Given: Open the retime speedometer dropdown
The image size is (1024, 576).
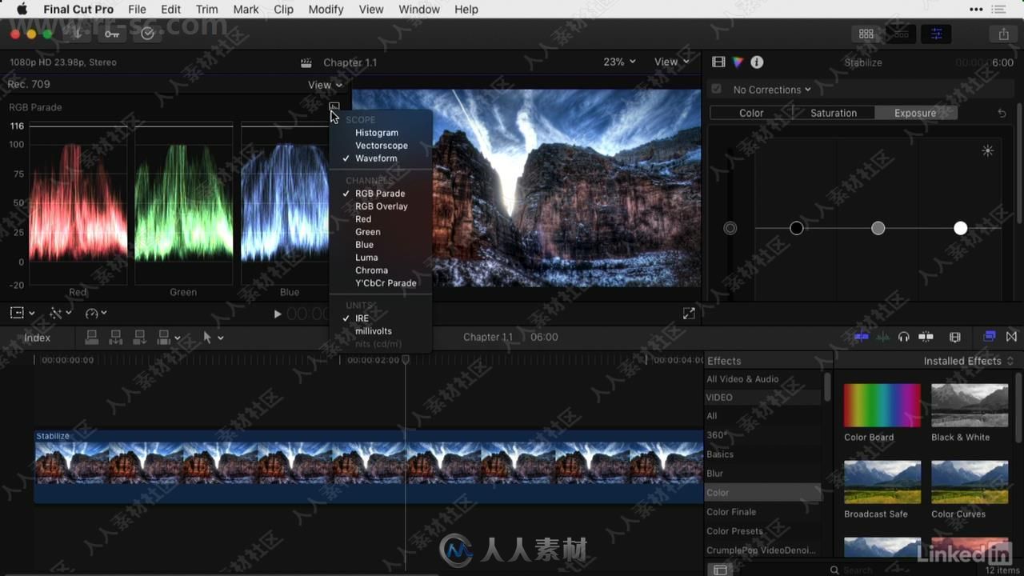Looking at the screenshot, I should [96, 314].
